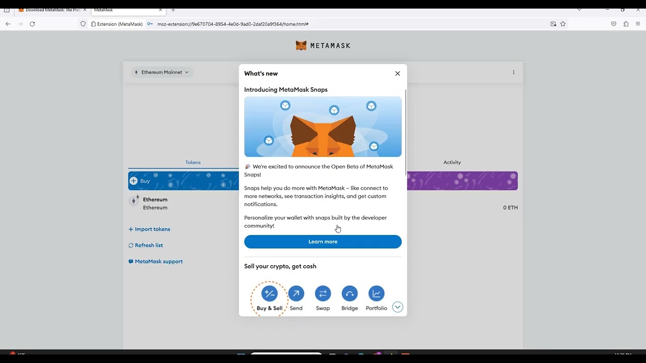Click the browser Back arrow

[x=8, y=24]
